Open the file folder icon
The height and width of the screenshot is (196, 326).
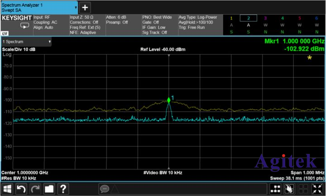pyautogui.click(x=49, y=188)
